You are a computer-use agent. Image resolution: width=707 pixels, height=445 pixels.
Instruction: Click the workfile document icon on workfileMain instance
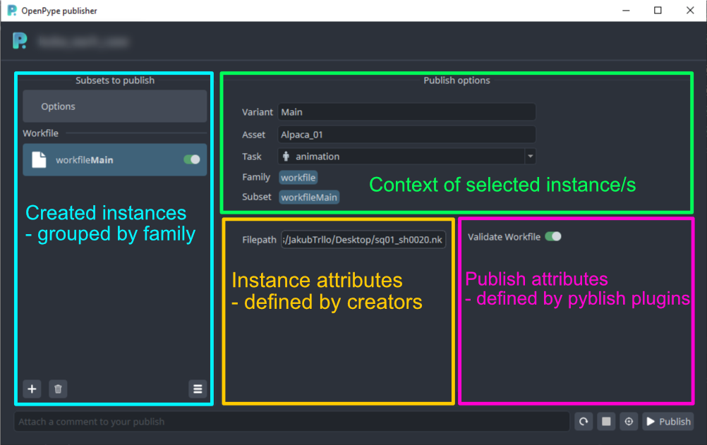(x=37, y=159)
